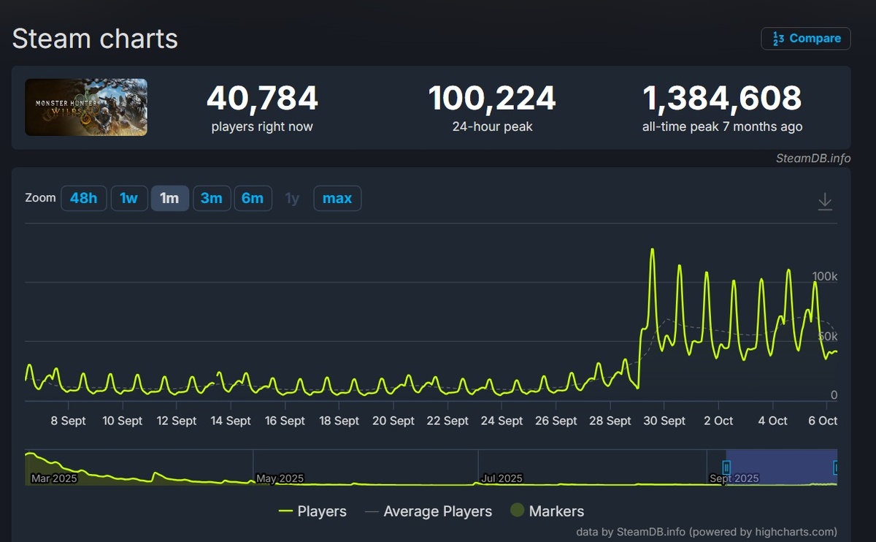Click the 30 Sept axis label
The image size is (876, 542).
664,421
